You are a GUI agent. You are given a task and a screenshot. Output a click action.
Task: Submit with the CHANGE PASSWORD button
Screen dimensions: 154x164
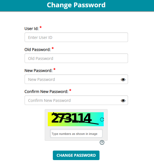click(x=76, y=155)
